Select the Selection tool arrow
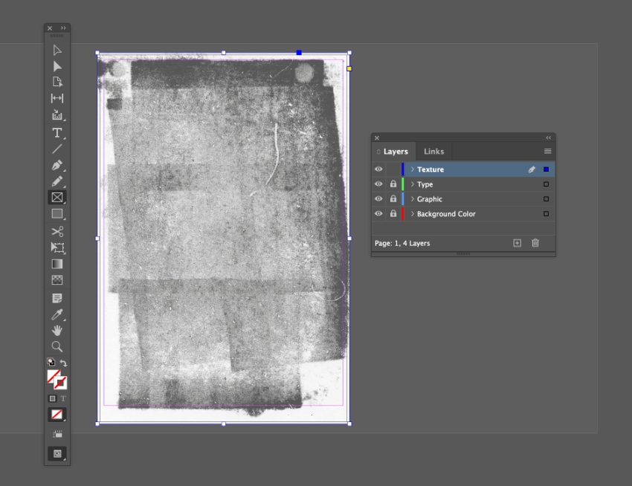 pyautogui.click(x=57, y=50)
